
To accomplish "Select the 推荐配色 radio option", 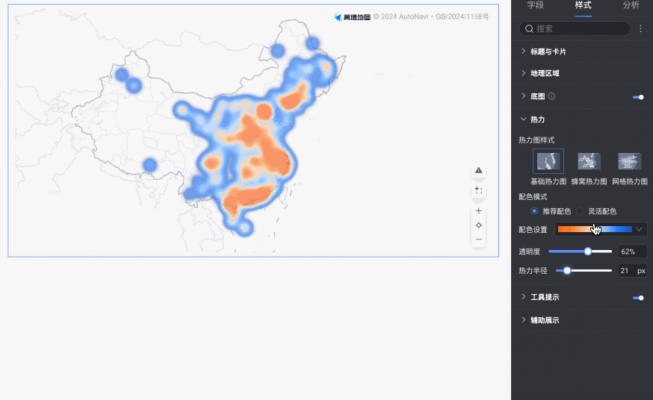I will tap(534, 211).
